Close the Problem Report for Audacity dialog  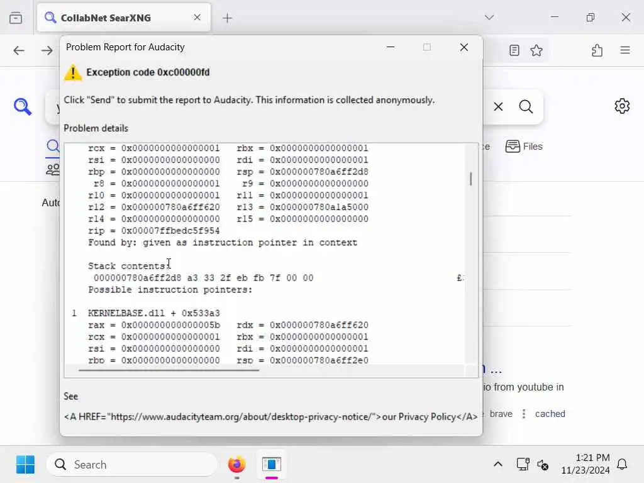point(464,47)
